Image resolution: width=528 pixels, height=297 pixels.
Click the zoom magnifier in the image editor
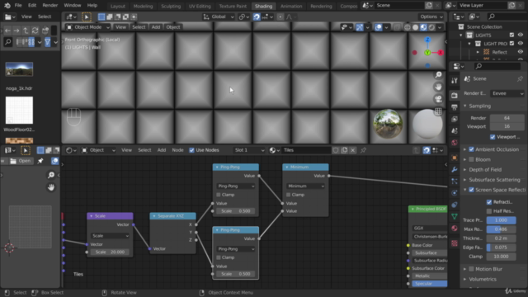click(51, 175)
